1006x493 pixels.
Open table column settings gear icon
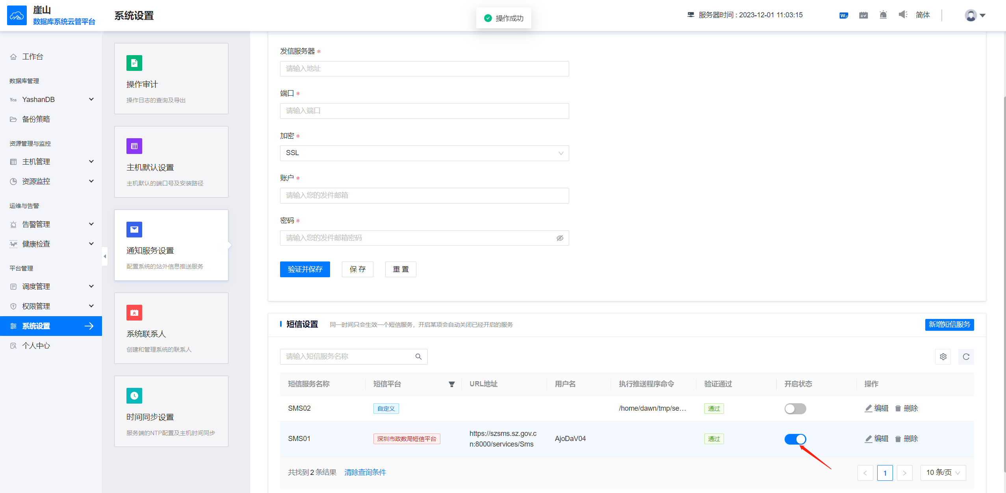pyautogui.click(x=943, y=357)
